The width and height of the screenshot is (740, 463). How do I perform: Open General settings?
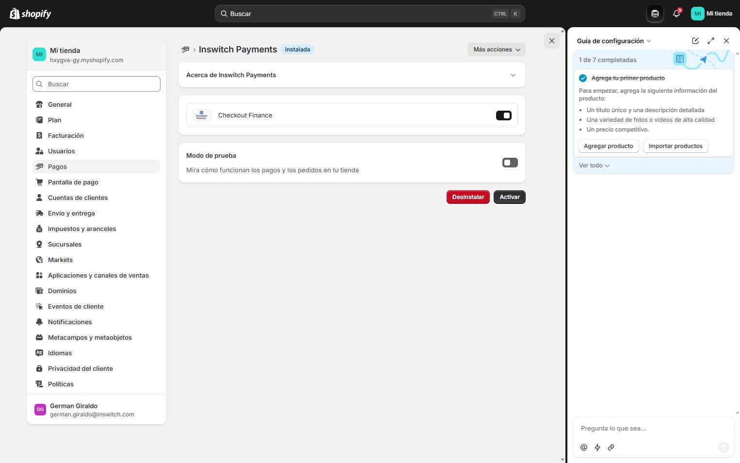[97, 104]
